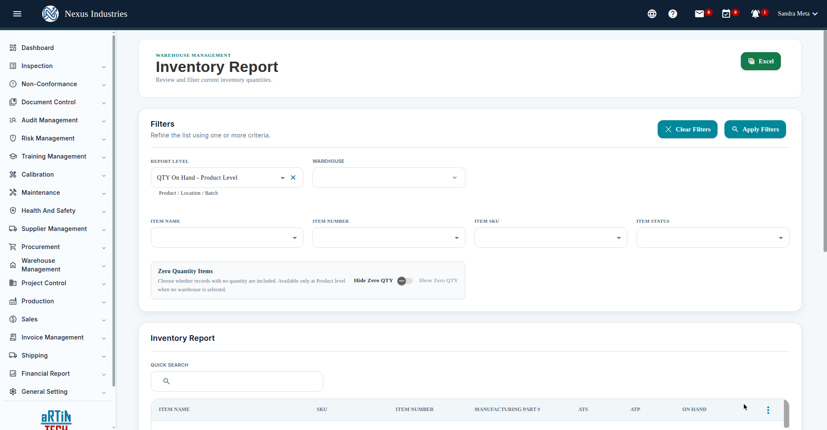Image resolution: width=827 pixels, height=430 pixels.
Task: Click the Apply Filters button
Action: tap(755, 129)
